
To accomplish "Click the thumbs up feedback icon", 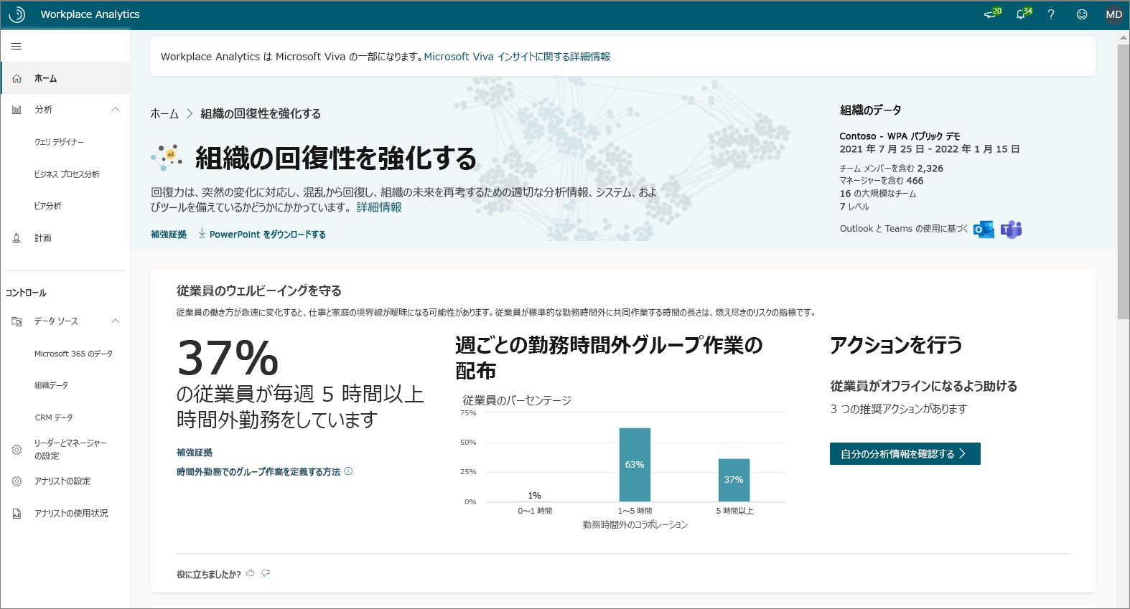I will point(250,573).
